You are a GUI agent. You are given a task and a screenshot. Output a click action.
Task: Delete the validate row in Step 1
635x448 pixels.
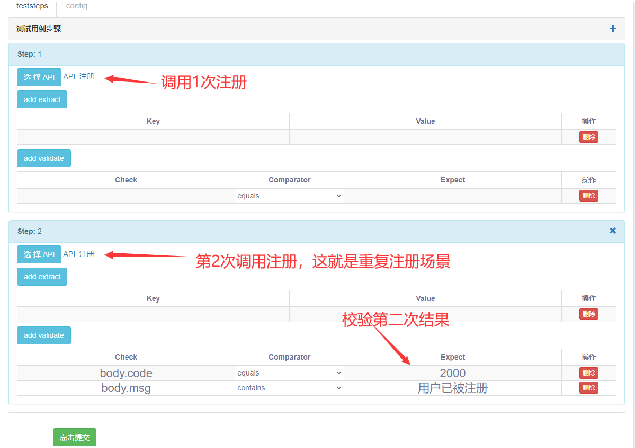588,196
